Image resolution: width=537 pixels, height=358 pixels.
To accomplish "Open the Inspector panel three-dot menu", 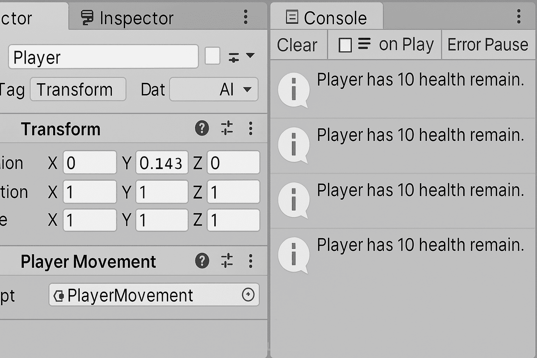I will click(x=246, y=17).
